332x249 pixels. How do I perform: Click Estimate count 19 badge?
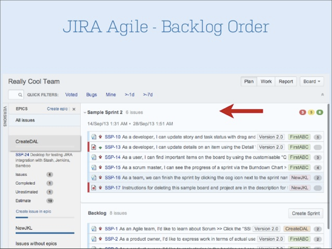coord(50,201)
